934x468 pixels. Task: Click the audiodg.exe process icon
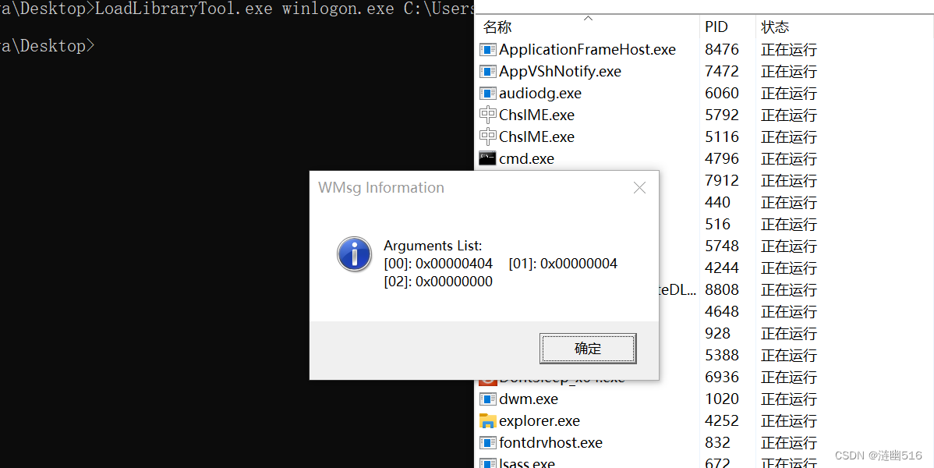488,93
